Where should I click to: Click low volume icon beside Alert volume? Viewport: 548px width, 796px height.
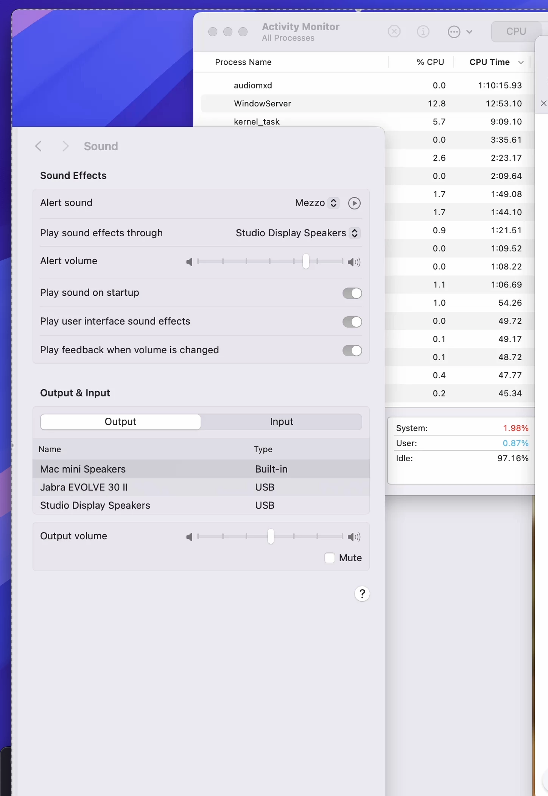point(189,262)
